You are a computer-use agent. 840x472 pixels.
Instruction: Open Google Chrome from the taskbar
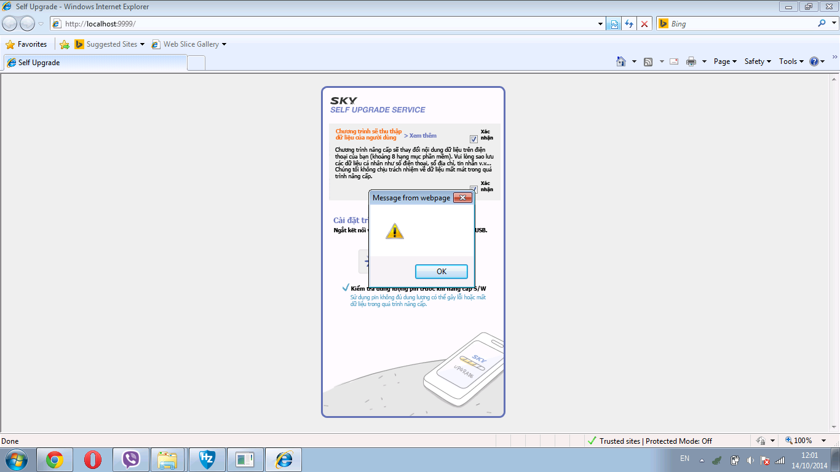point(55,460)
